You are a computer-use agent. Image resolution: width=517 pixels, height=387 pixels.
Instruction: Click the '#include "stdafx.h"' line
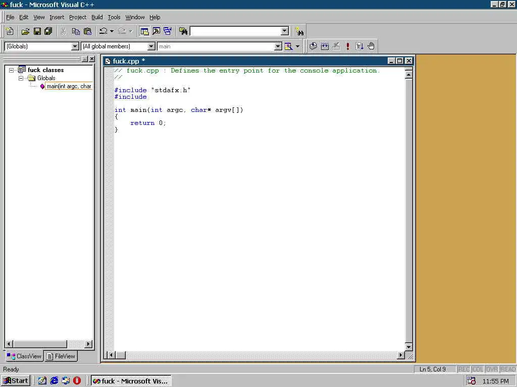tap(152, 90)
